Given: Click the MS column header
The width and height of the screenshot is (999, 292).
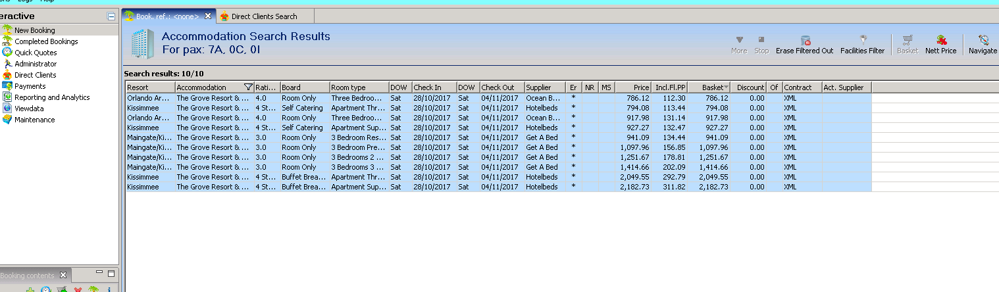Looking at the screenshot, I should tap(607, 87).
